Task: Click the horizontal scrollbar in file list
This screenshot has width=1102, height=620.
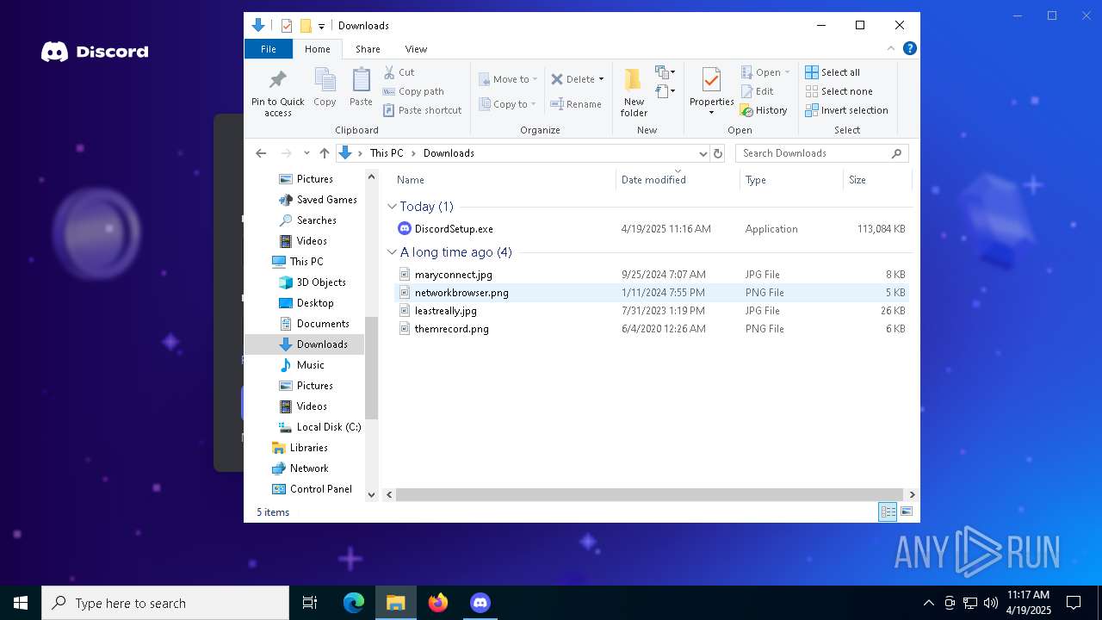Action: click(649, 495)
